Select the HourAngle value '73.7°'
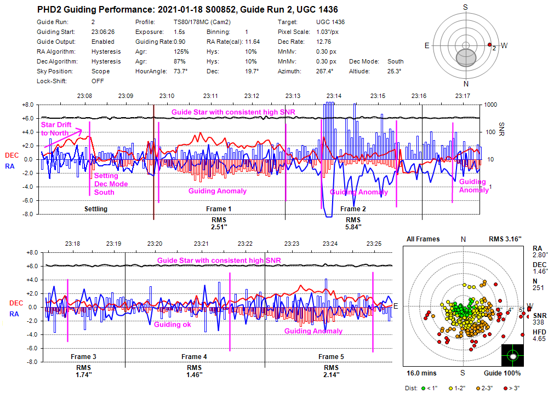 pos(181,71)
